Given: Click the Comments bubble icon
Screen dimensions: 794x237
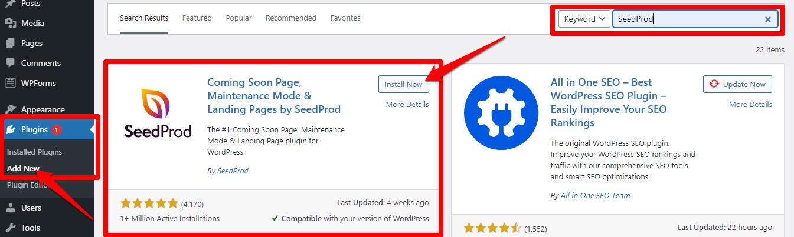Looking at the screenshot, I should click(x=10, y=64).
